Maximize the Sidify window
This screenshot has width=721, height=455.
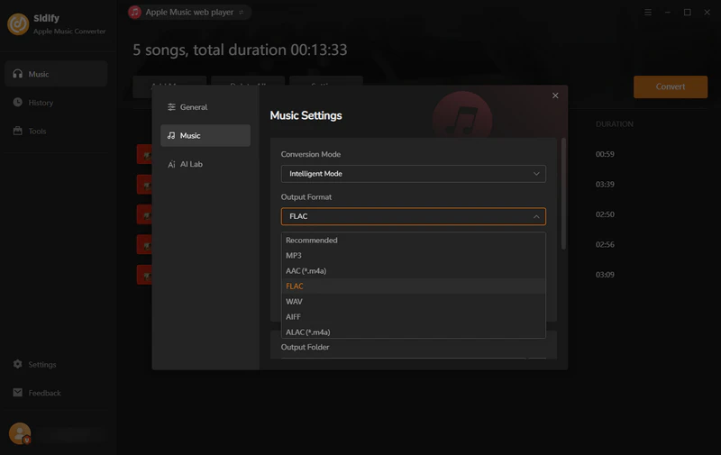pos(688,13)
